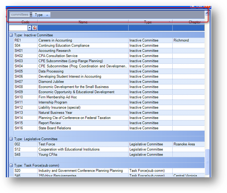
Task: Select Firm Membership Ad Hoc row
Action: (109, 97)
